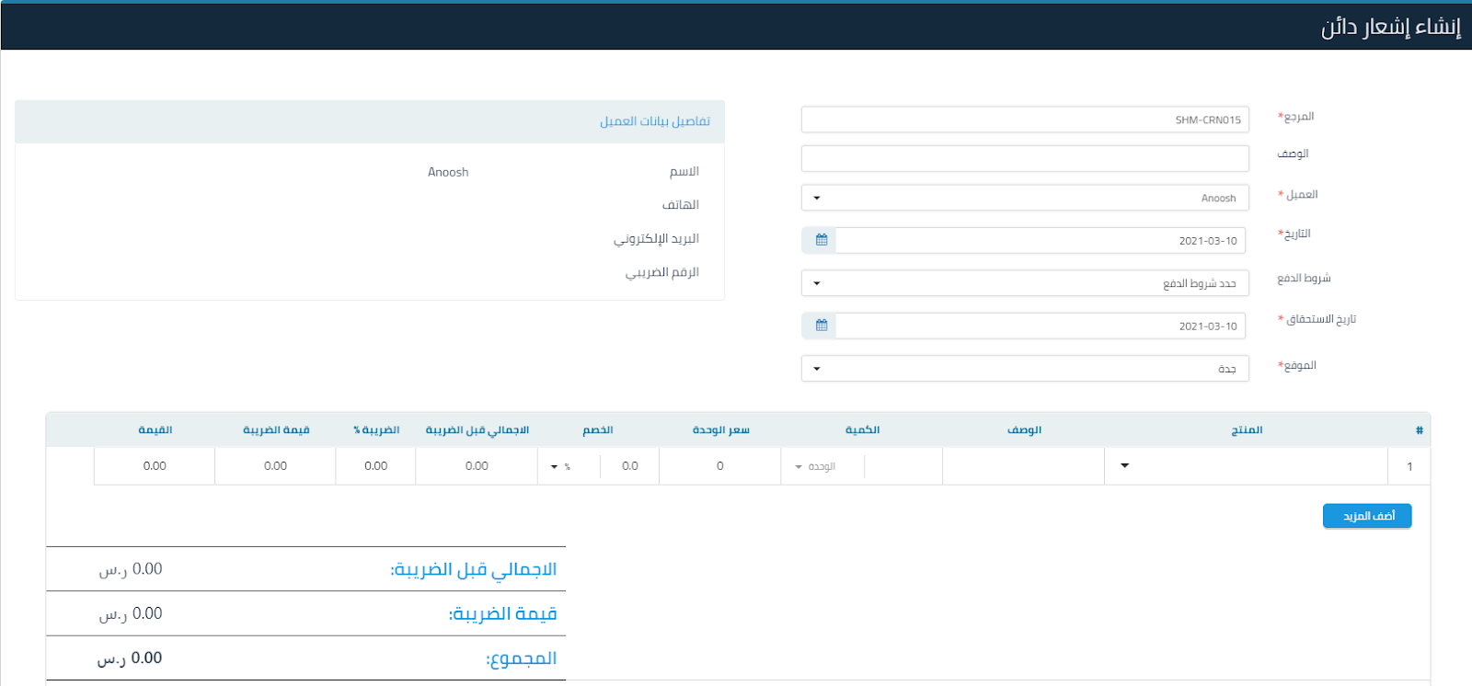Click the سعر الوحدة unit price field

[x=720, y=466]
